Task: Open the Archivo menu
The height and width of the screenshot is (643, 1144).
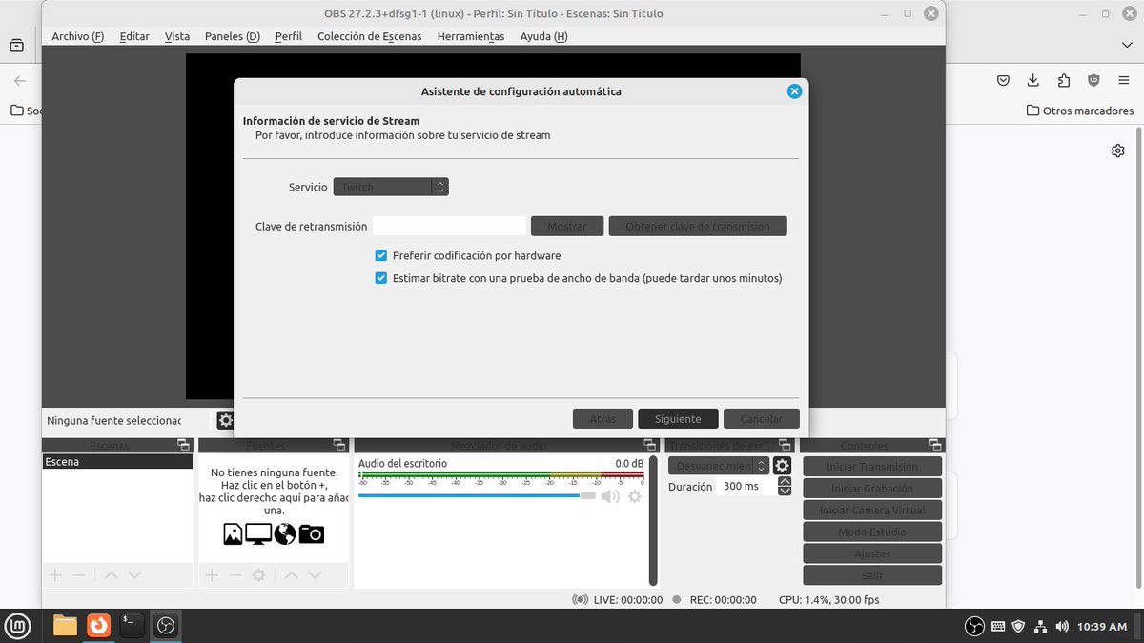Action: pos(77,36)
